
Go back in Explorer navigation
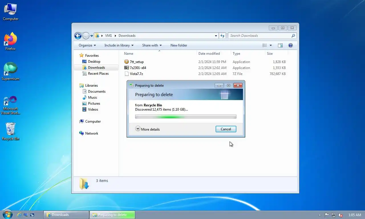[x=78, y=36]
